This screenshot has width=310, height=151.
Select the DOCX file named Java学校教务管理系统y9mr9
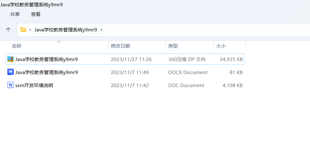click(47, 72)
